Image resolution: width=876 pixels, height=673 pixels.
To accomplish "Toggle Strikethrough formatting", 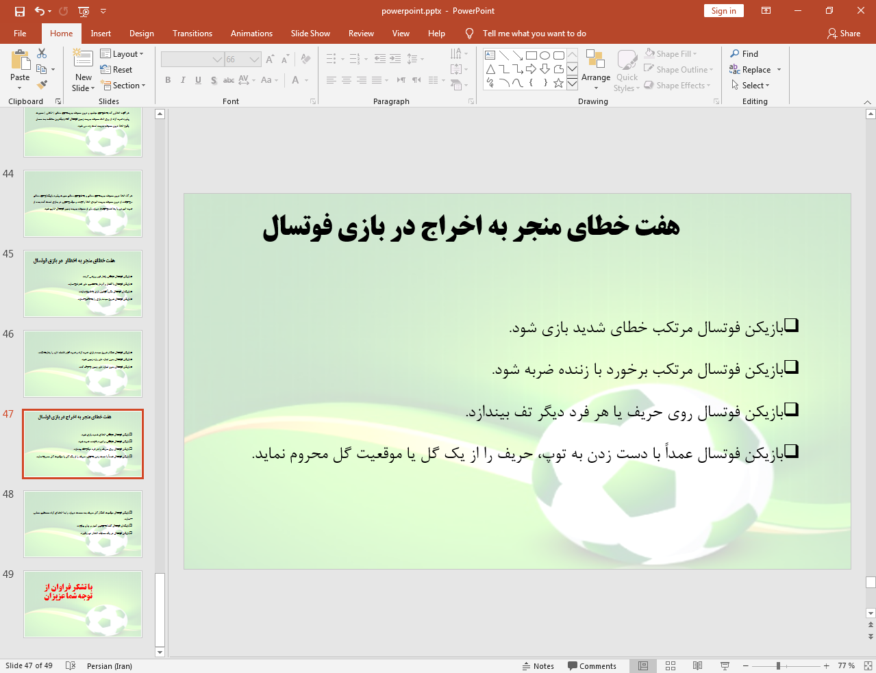I will [x=229, y=80].
